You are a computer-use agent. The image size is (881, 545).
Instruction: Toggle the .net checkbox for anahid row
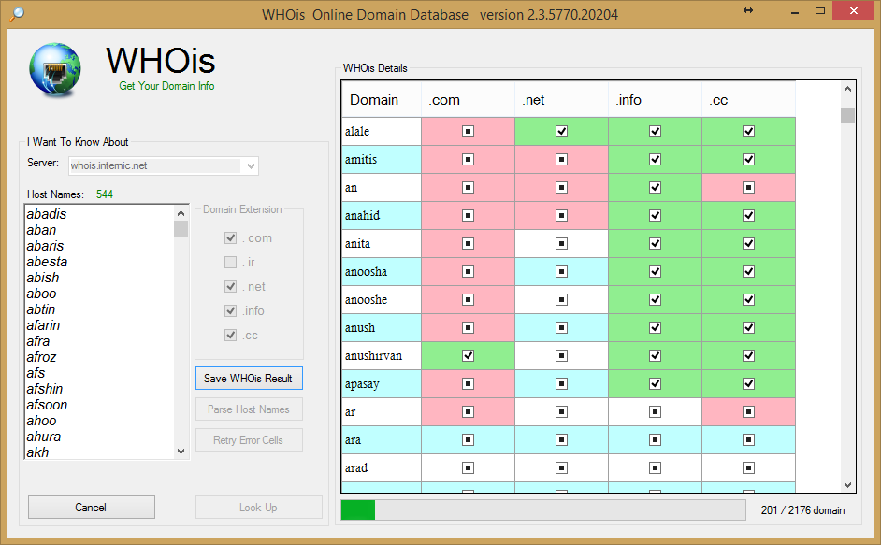coord(561,216)
